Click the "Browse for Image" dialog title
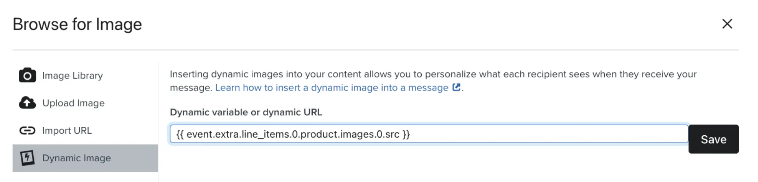This screenshot has height=182, width=758. (77, 24)
